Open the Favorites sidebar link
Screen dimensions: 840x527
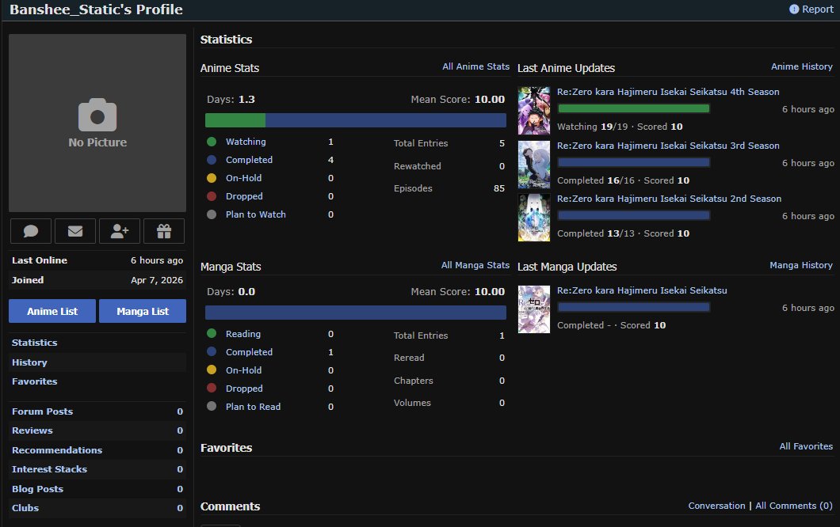[x=34, y=381]
